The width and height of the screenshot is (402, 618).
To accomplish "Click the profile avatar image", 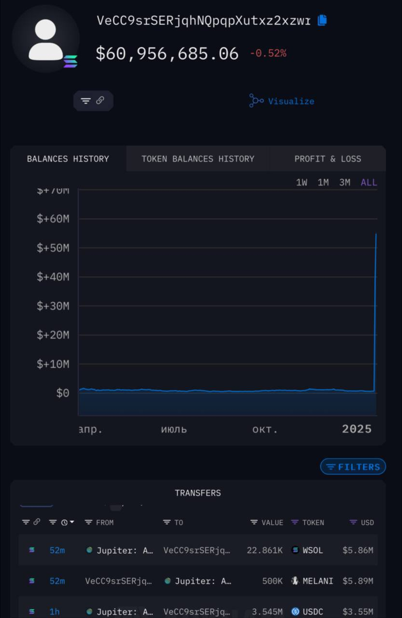I will point(46,39).
